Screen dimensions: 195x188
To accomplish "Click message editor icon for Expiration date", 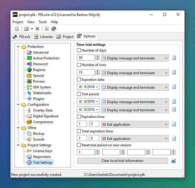I will (x=174, y=87).
